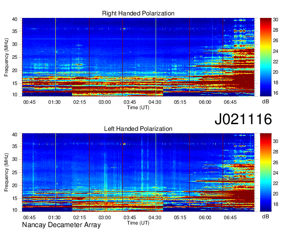
Task: Click the 'Nancay Decameter Array' caption
Action: tap(61, 225)
